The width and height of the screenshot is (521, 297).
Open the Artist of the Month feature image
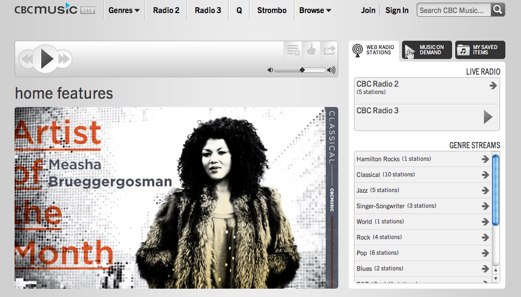176,198
